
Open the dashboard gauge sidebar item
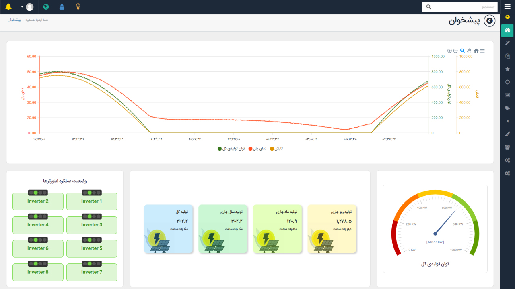pos(507,30)
